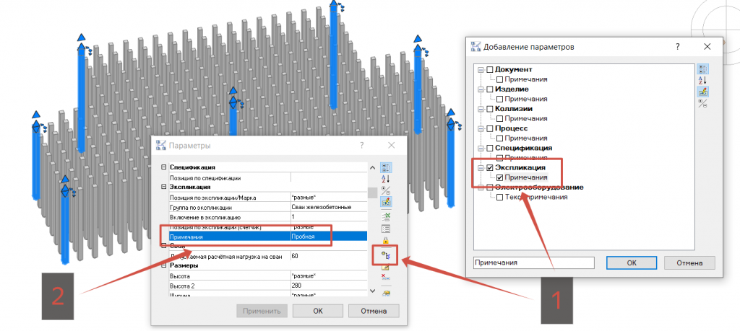Image resolution: width=740 pixels, height=331 pixels.
Task: Toggle categorized view in Параметры toolbar
Action: (x=386, y=167)
